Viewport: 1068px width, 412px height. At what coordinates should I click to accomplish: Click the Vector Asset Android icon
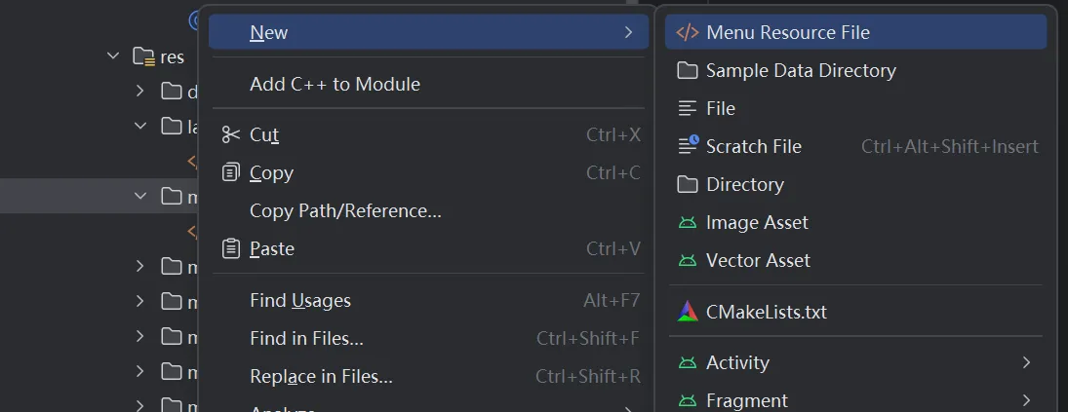pyautogui.click(x=688, y=260)
